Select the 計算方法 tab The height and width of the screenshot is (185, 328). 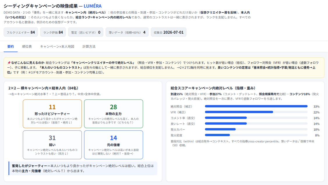click(x=89, y=46)
